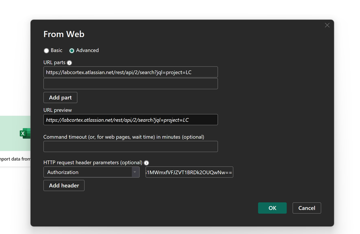The width and height of the screenshot is (360, 234).
Task: Select the Advanced radio button
Action: [x=71, y=50]
